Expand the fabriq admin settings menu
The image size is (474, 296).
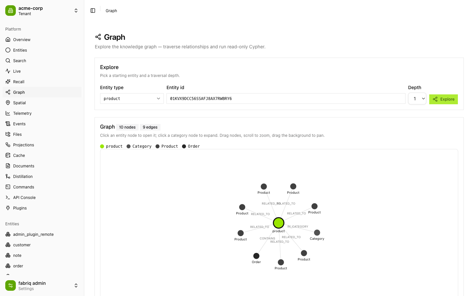point(76,285)
